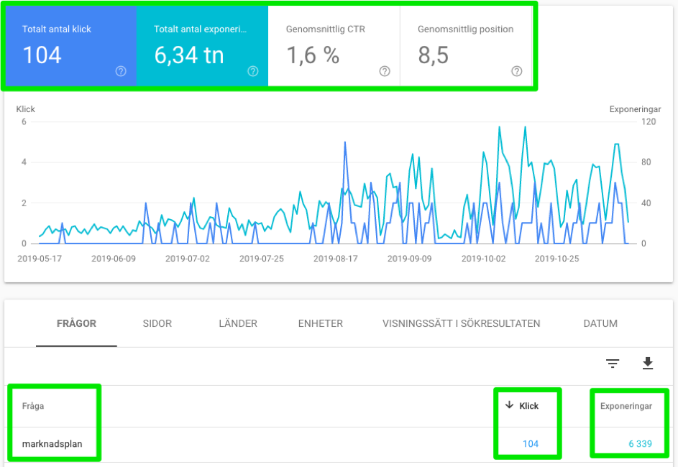The image size is (678, 467).
Task: Open help on the Genomsnittlig position card
Action: pyautogui.click(x=516, y=71)
